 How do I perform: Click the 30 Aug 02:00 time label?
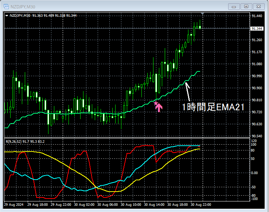coord(84,205)
